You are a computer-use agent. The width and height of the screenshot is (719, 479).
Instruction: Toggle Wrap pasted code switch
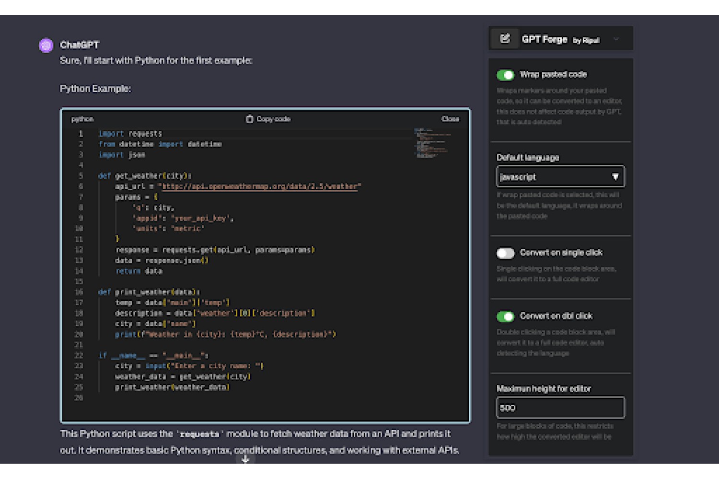[x=505, y=75]
